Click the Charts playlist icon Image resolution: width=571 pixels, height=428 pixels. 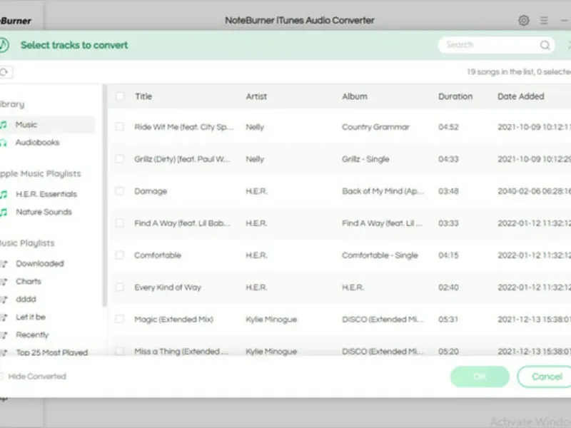(4, 282)
